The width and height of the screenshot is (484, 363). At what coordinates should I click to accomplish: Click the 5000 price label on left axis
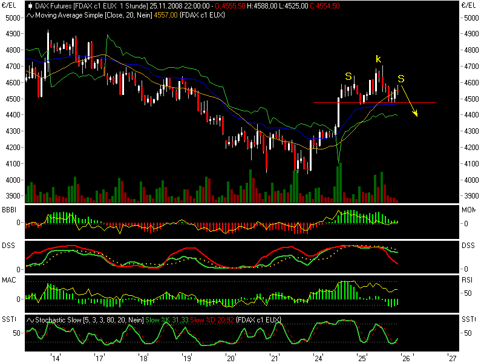pos(13,18)
